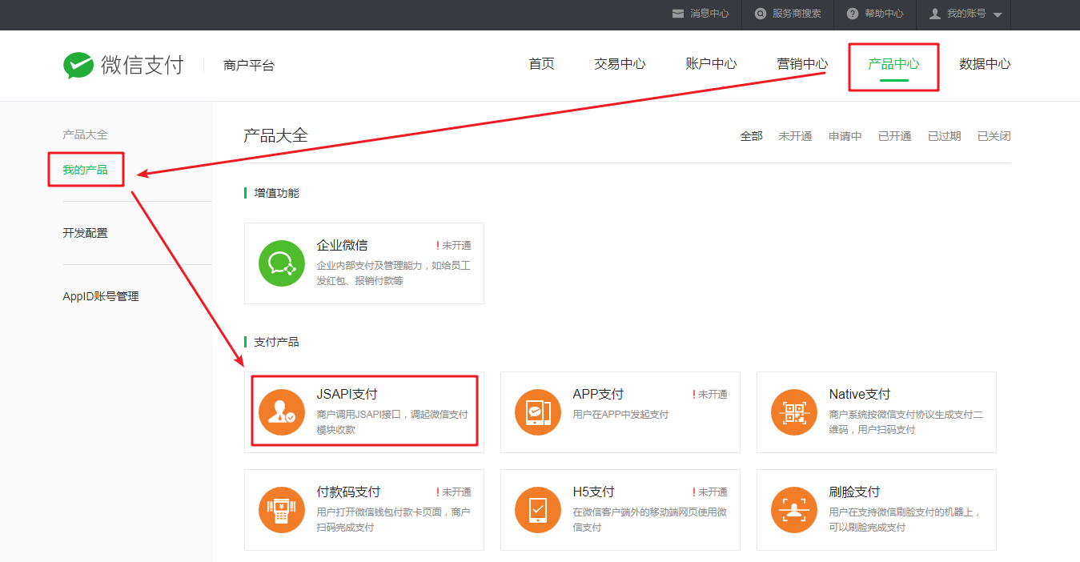Click the JSAPI支付 orange user icon
1080x562 pixels.
pos(282,411)
